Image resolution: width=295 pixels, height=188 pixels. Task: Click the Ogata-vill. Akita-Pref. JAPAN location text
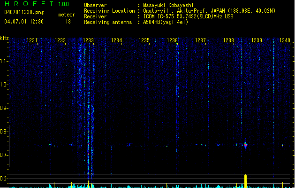point(209,11)
